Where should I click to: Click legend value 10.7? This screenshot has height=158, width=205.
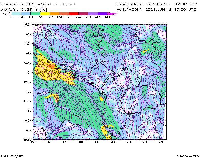point(50,17)
